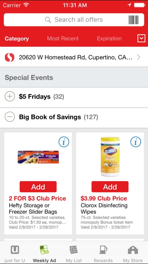
Task: Tap the Clorox Wipes product image
Action: click(110, 157)
